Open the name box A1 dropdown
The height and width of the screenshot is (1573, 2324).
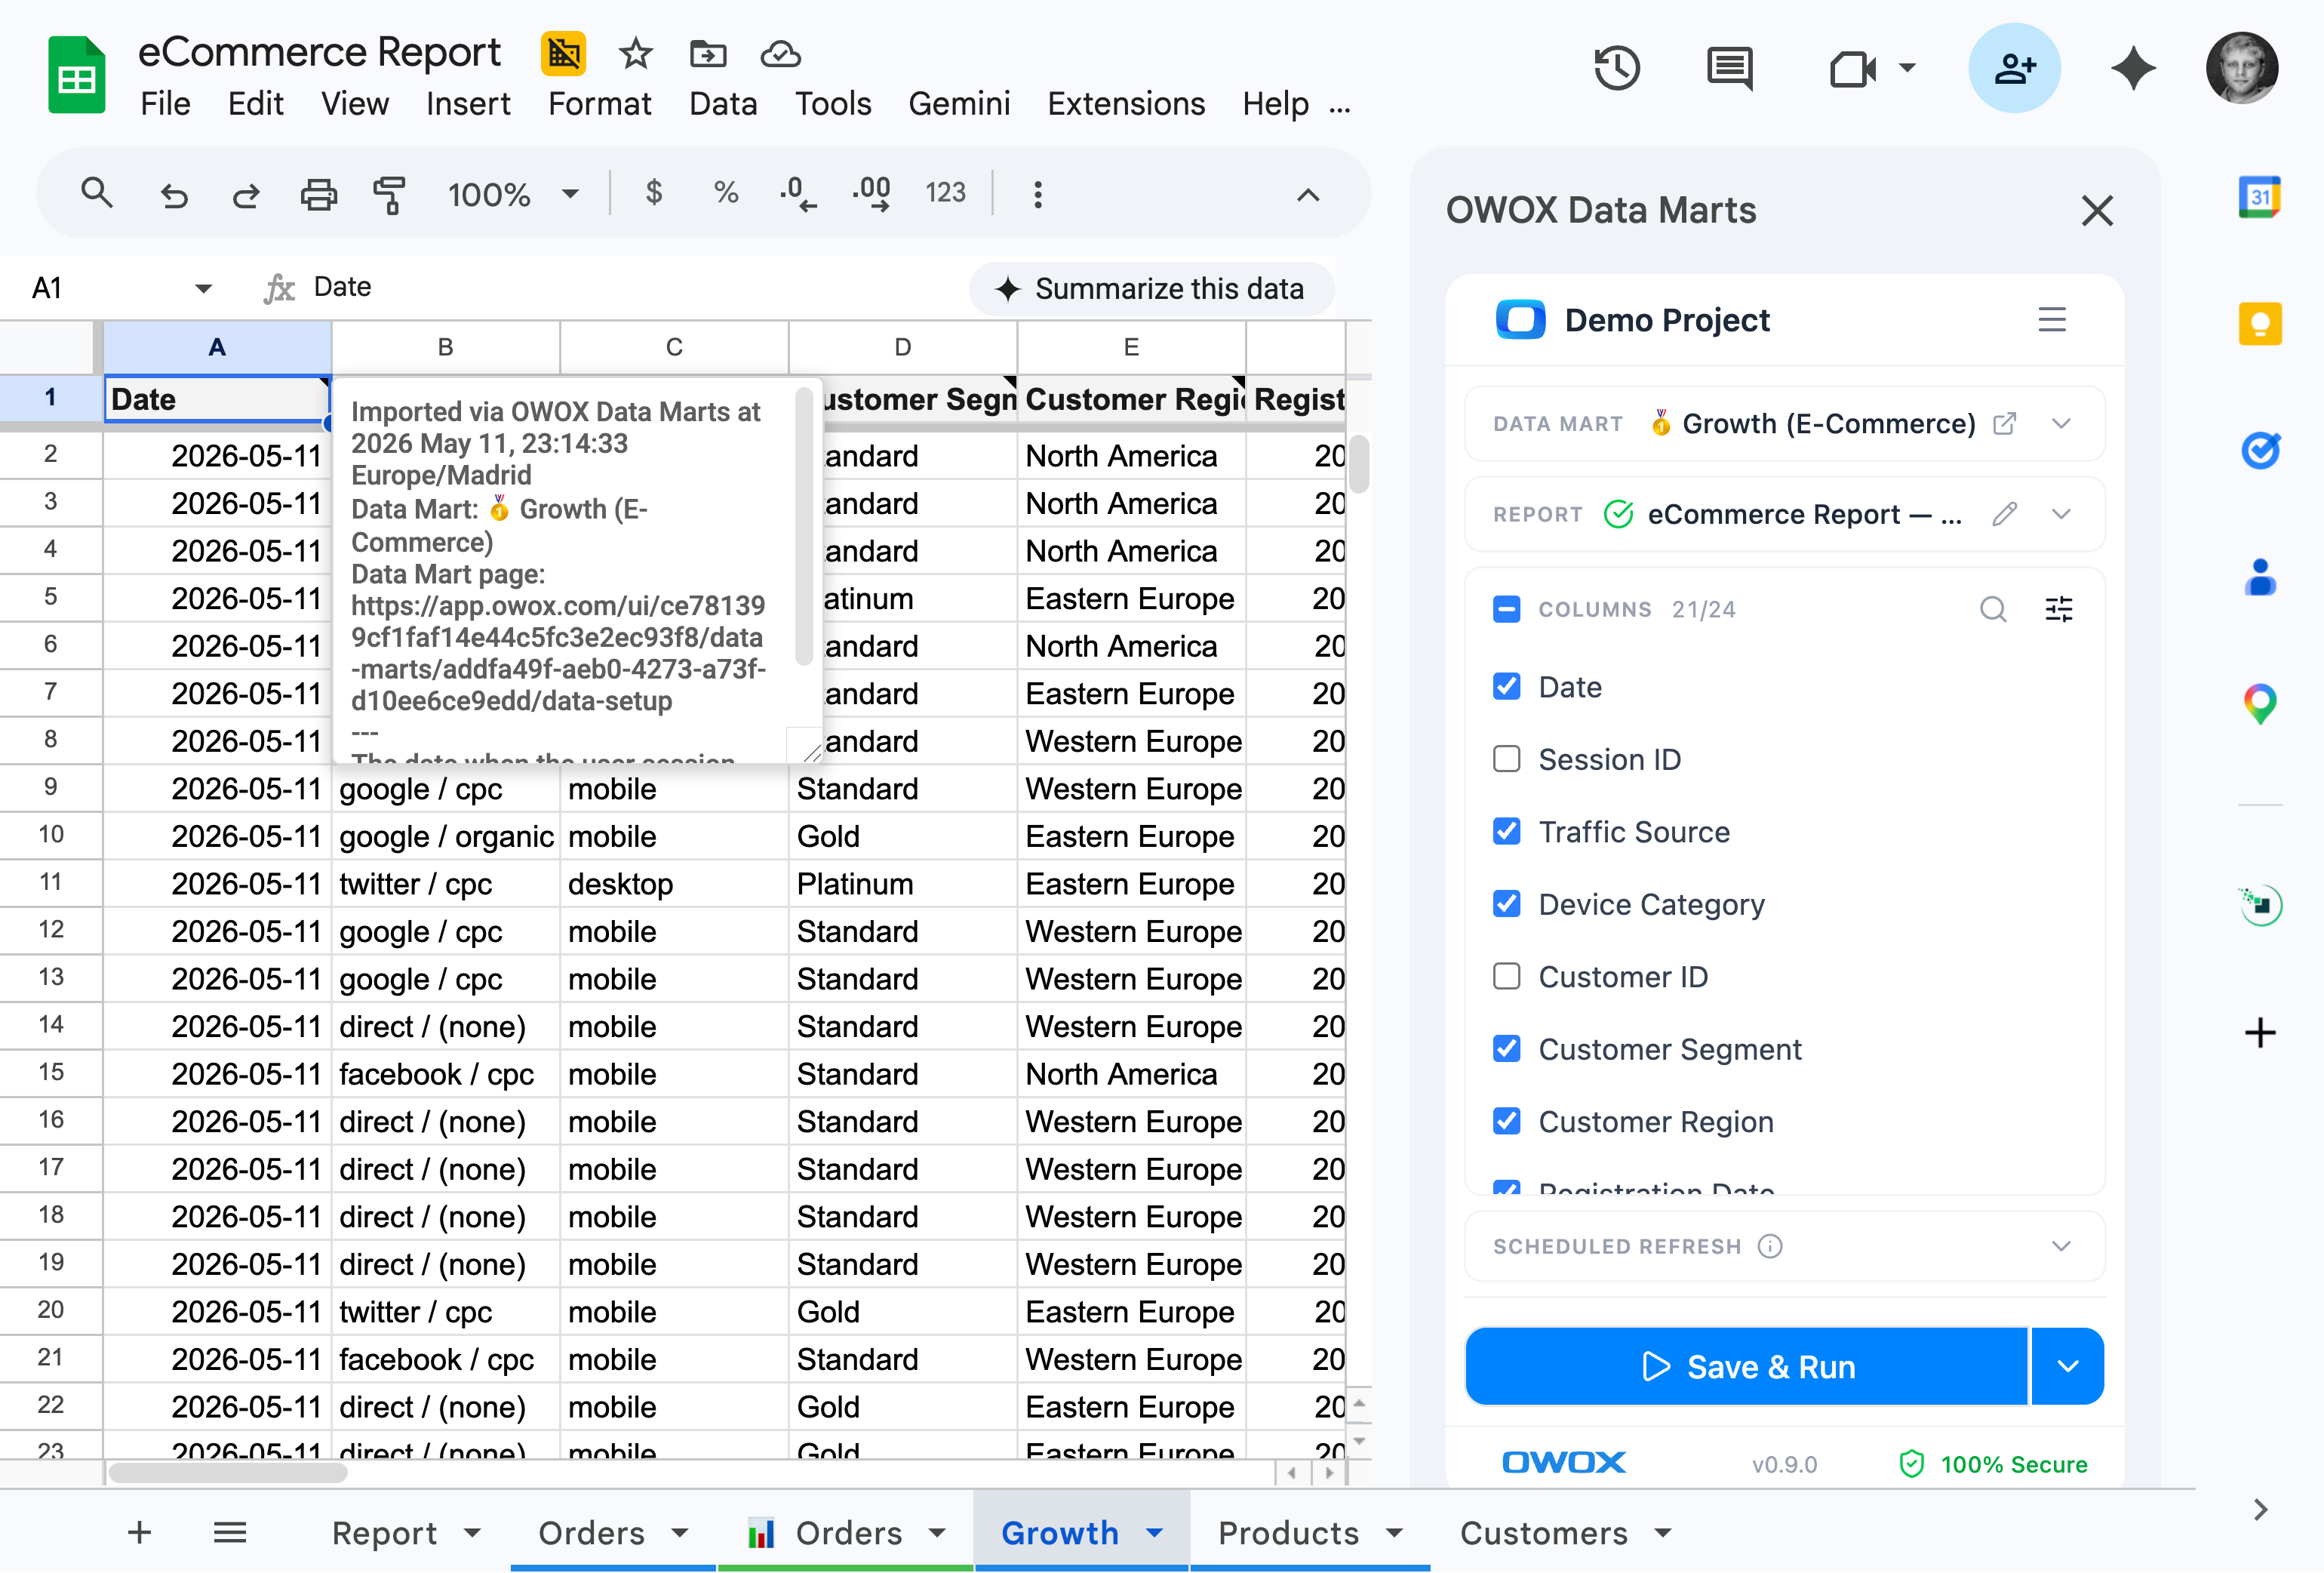click(x=203, y=288)
